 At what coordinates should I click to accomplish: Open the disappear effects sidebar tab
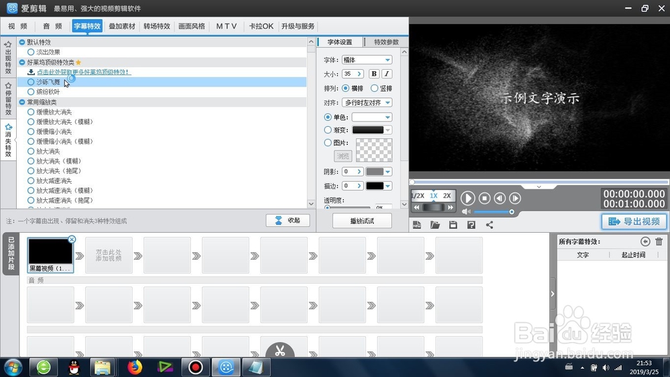pos(8,140)
